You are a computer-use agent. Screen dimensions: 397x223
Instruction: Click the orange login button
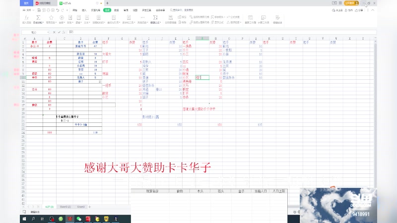[352, 3]
